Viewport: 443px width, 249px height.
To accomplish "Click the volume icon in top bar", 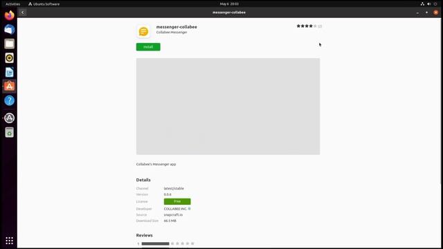I will click(429, 4).
